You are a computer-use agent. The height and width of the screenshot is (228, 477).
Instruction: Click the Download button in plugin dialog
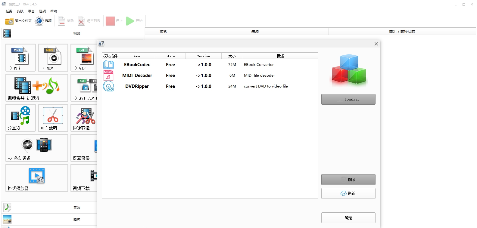pos(348,99)
